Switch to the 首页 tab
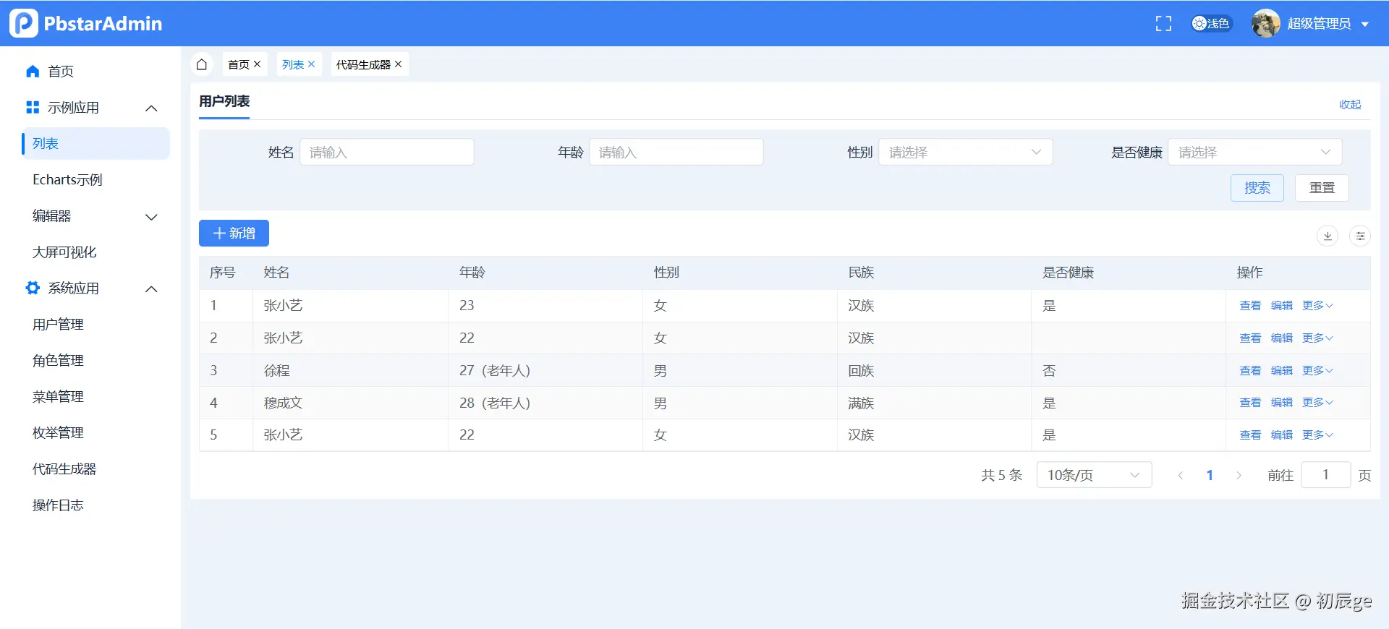1389x629 pixels. click(238, 64)
